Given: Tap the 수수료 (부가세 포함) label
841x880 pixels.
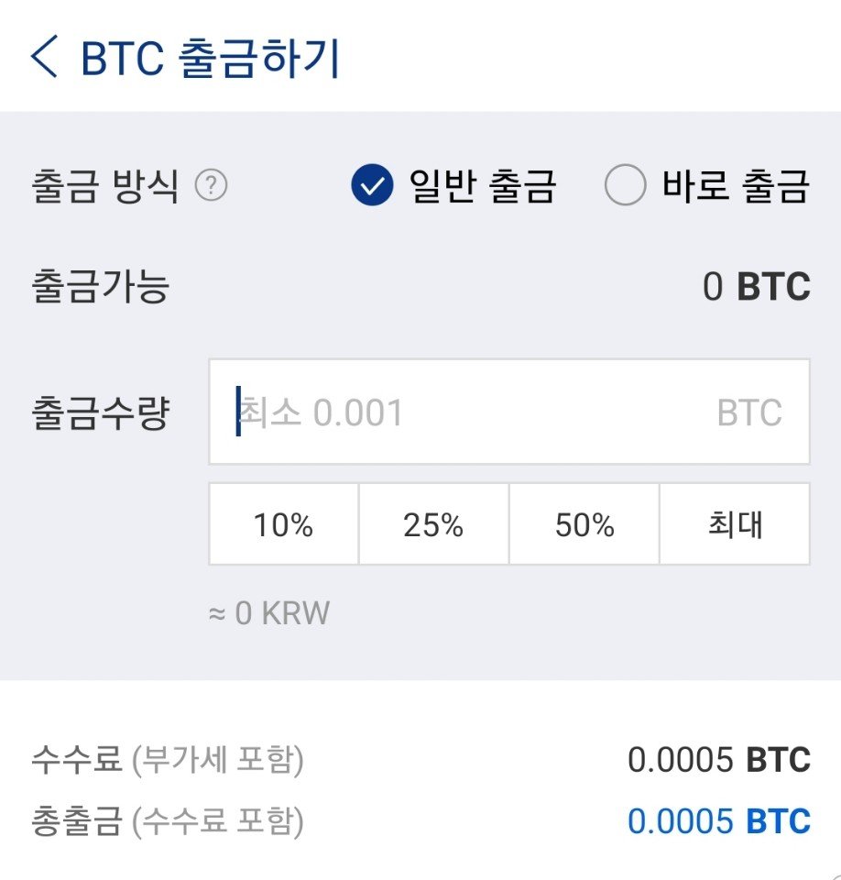Looking at the screenshot, I should pos(167,759).
